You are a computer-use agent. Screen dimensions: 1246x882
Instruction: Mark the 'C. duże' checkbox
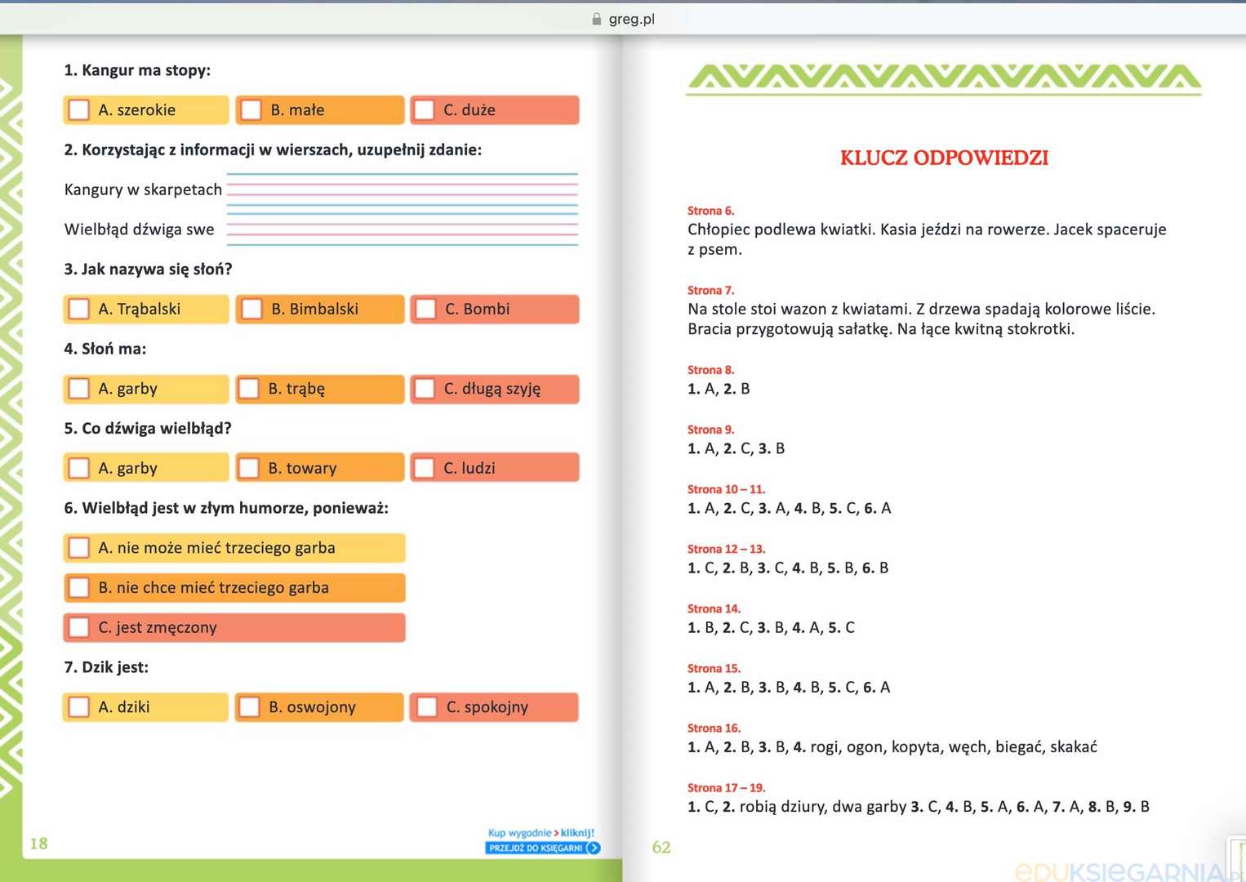[425, 109]
